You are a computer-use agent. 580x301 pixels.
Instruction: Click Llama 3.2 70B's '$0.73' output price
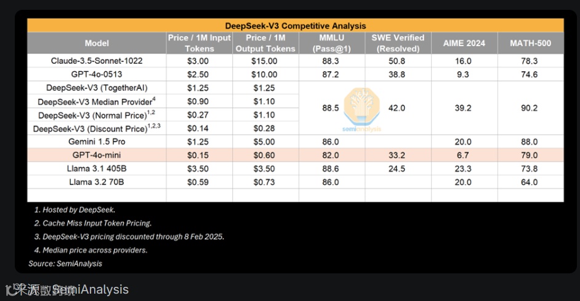[x=264, y=182]
